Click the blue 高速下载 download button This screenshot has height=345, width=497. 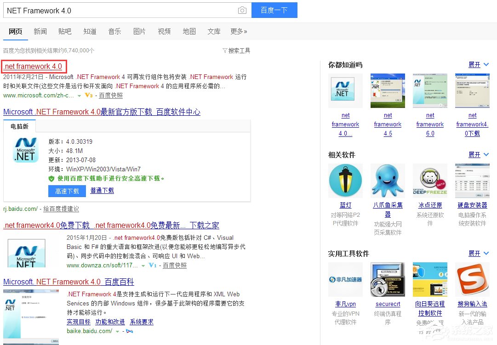pos(67,191)
